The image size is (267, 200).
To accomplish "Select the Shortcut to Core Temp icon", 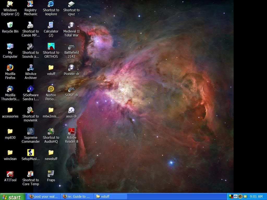I will click(x=31, y=174).
